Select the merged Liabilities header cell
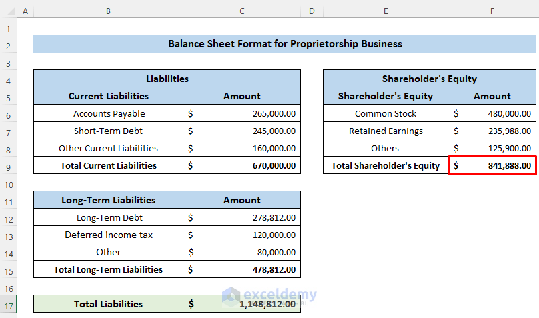This screenshot has width=539, height=318. point(167,79)
